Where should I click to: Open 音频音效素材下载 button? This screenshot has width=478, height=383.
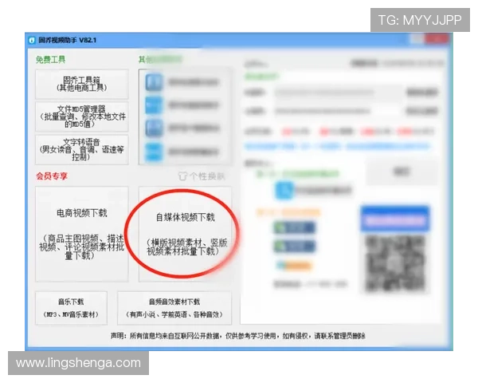point(174,308)
